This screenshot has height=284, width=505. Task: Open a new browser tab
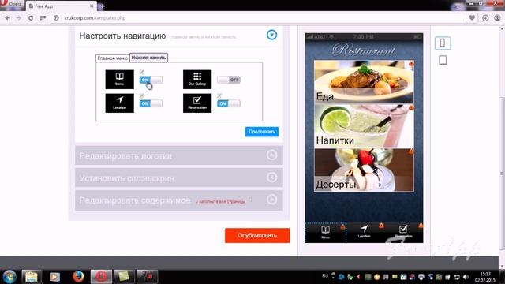103,6
